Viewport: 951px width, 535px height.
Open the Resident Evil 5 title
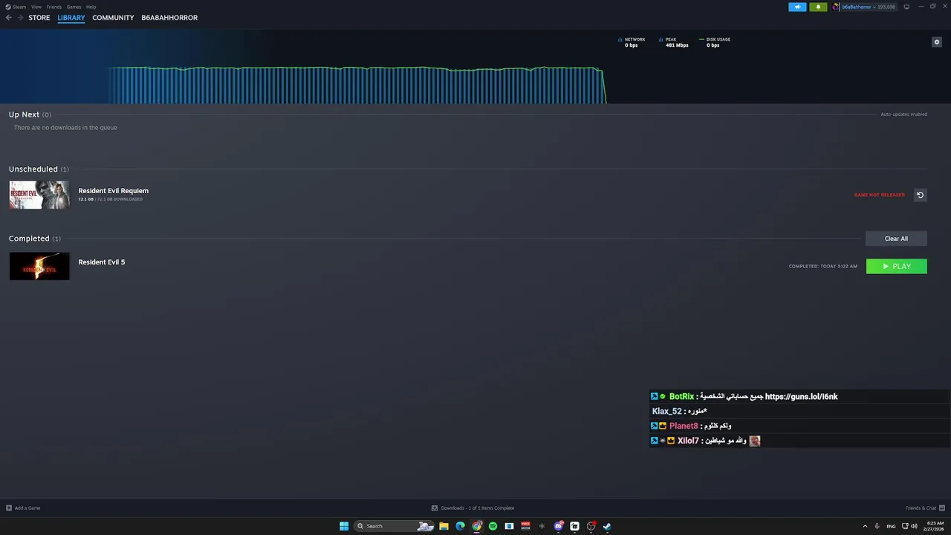tap(102, 262)
